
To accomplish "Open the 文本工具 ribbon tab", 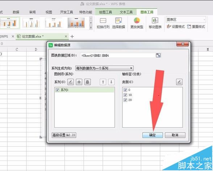I will (126, 12).
